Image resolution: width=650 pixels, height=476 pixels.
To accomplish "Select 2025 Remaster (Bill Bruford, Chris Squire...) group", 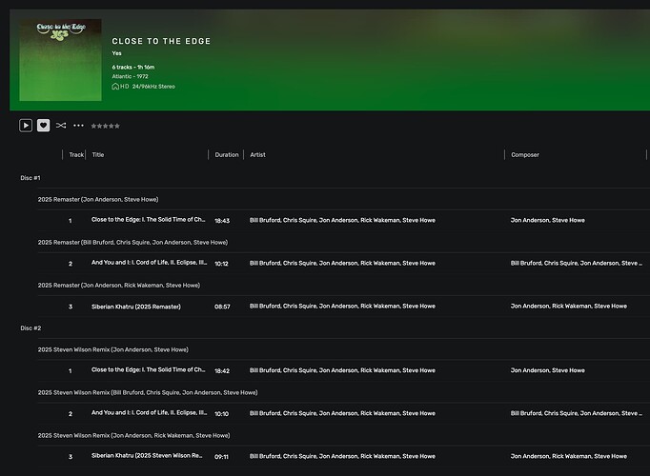I will [x=132, y=243].
